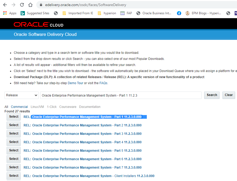The width and height of the screenshot is (237, 181).
Task: Click the software search text field
Action: point(121,95)
